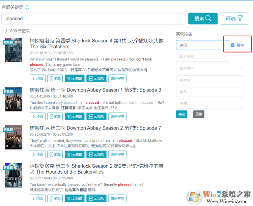Open Downton Abbey Season 2 poster thumbnail
The width and height of the screenshot is (253, 206).
tap(14, 137)
